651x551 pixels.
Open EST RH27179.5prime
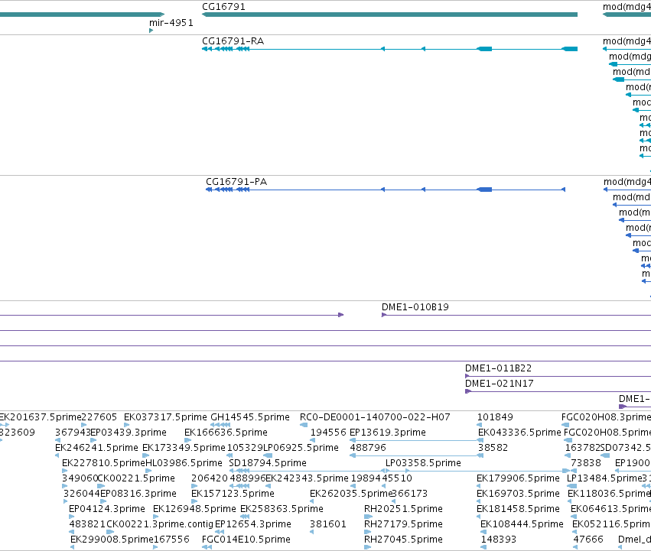pyautogui.click(x=403, y=524)
